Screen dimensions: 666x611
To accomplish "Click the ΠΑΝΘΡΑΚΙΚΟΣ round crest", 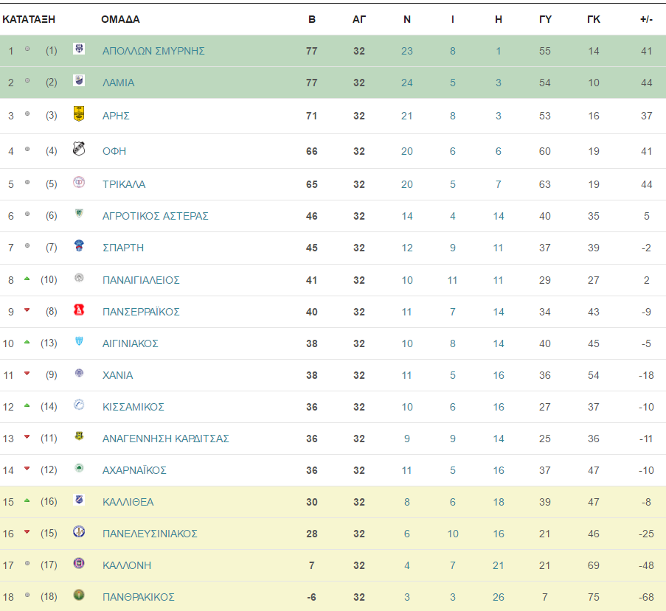I will 79,595.
